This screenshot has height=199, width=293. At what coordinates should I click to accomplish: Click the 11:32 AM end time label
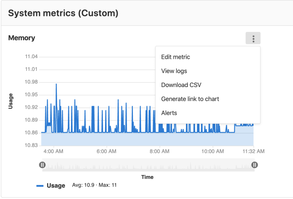pyautogui.click(x=254, y=151)
